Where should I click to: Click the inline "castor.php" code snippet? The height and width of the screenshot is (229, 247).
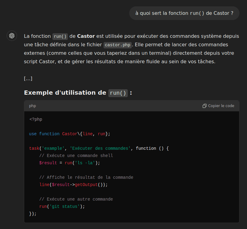pyautogui.click(x=118, y=45)
